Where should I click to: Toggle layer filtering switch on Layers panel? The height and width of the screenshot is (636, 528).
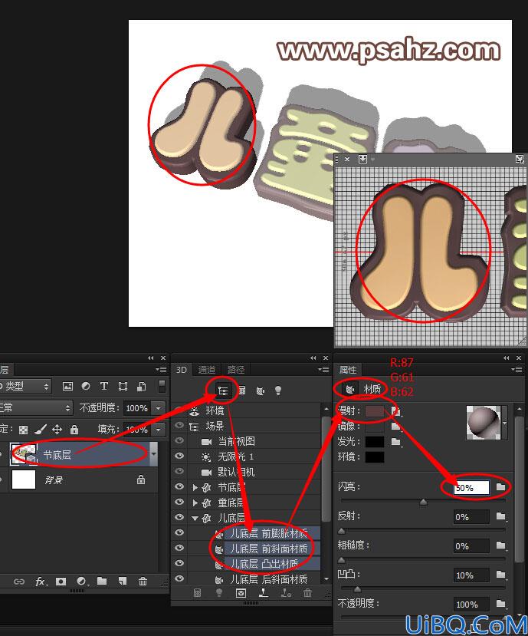(162, 386)
